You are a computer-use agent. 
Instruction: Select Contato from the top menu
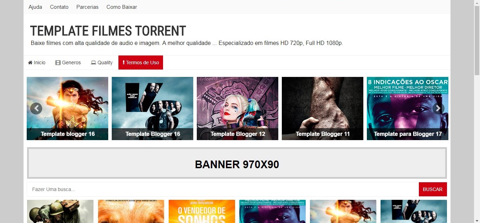(x=59, y=7)
